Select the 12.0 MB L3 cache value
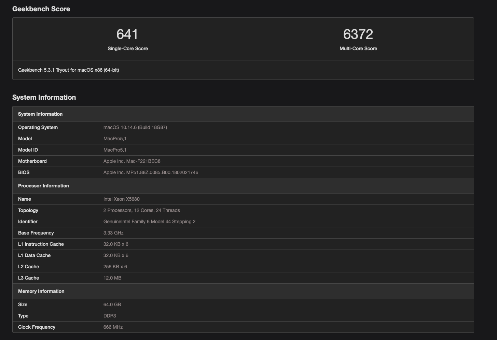The width and height of the screenshot is (497, 340). 112,278
